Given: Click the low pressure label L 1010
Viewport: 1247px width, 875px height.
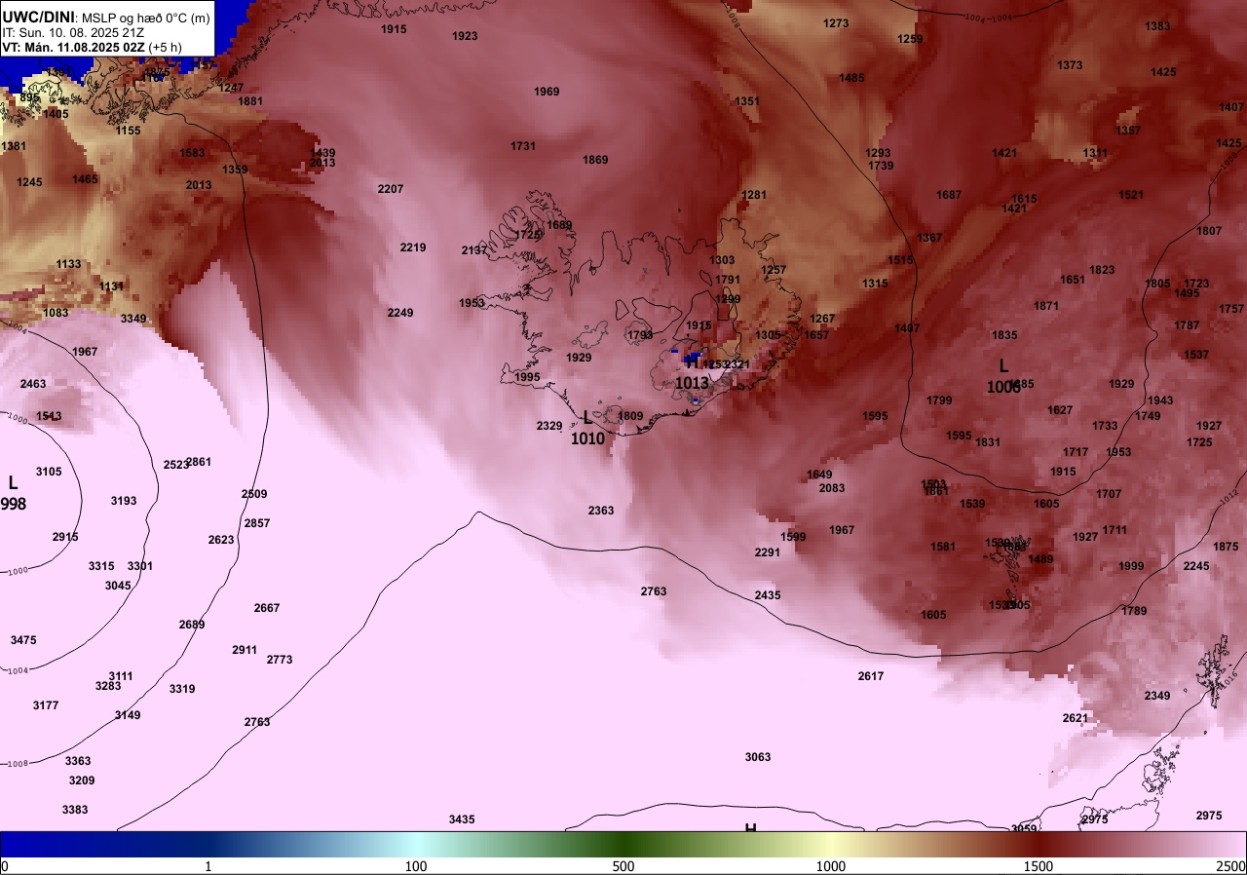Looking at the screenshot, I should (x=587, y=429).
